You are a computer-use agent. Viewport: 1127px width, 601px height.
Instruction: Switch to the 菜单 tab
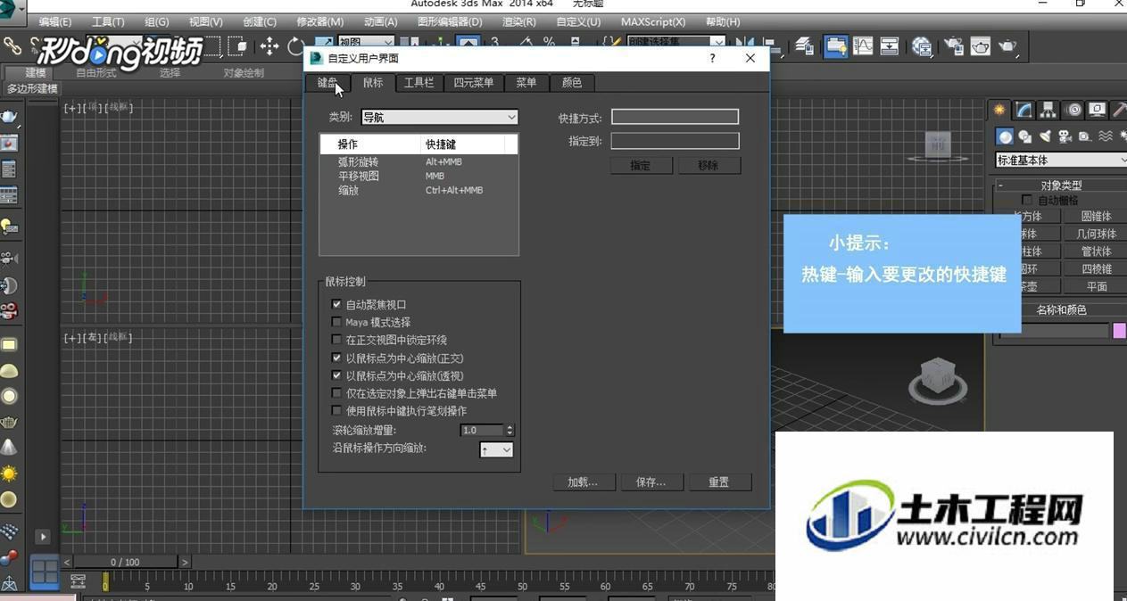[526, 83]
